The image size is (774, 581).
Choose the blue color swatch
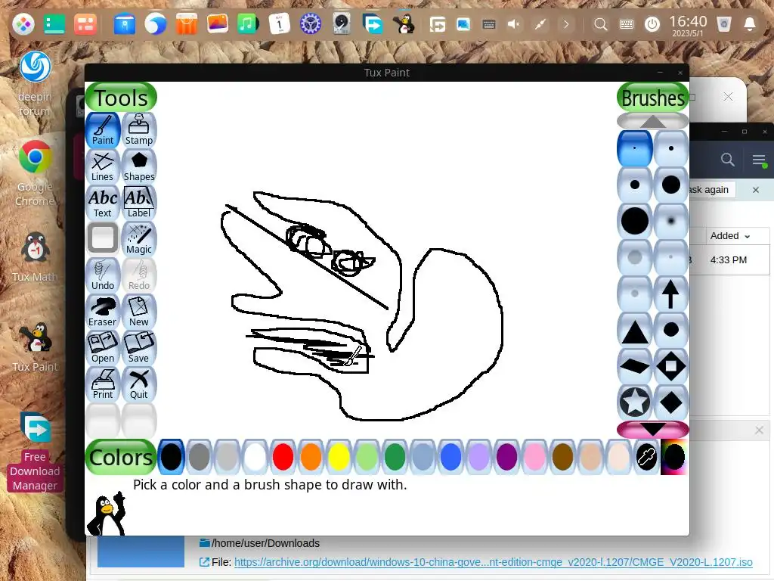[450, 457]
